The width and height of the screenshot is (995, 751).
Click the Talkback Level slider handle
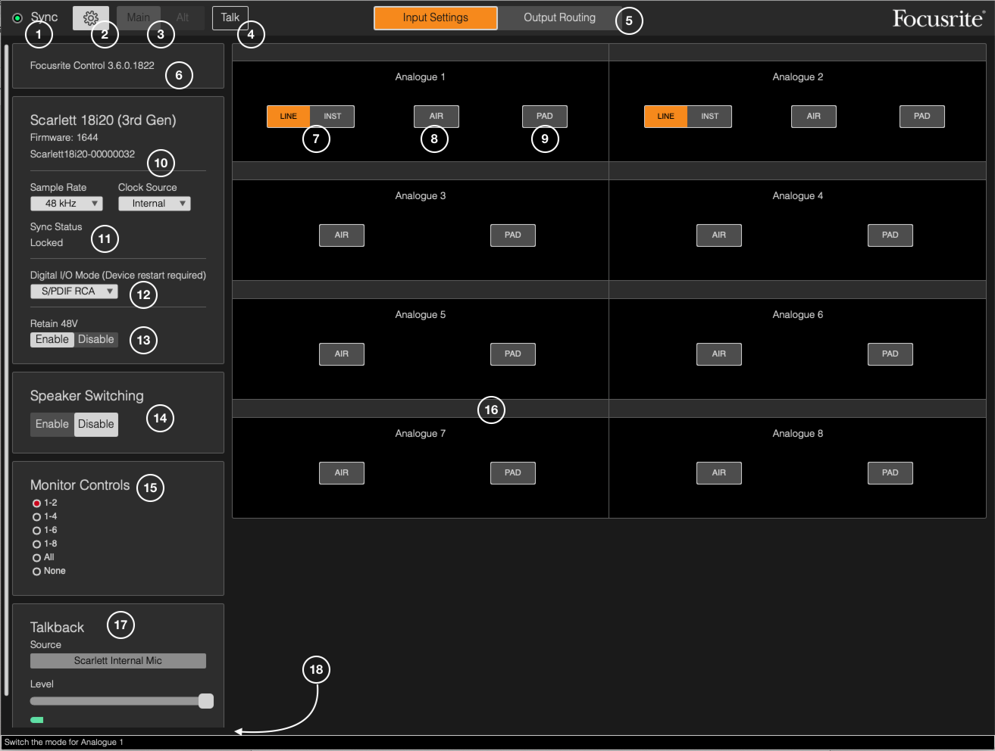[205, 701]
